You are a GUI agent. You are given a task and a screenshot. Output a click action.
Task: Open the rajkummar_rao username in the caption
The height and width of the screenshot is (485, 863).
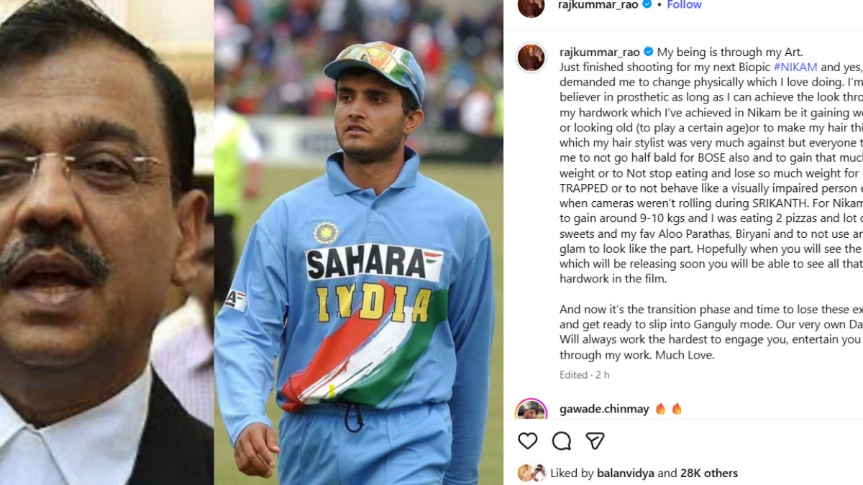tap(600, 52)
